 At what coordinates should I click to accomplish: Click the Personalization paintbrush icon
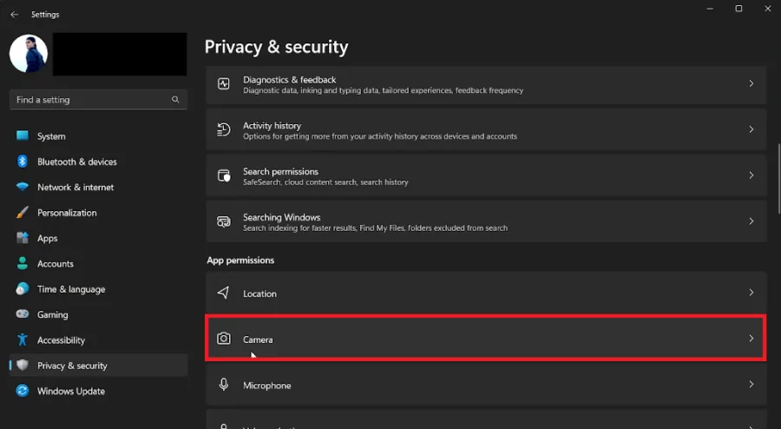23,212
